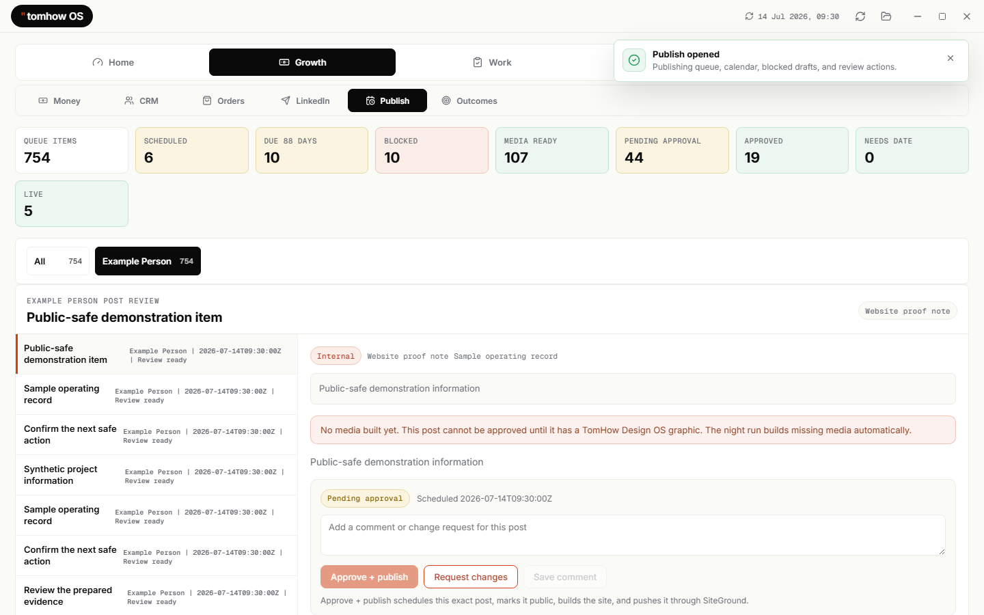Open the Outcomes section
The width and height of the screenshot is (984, 615).
point(469,100)
